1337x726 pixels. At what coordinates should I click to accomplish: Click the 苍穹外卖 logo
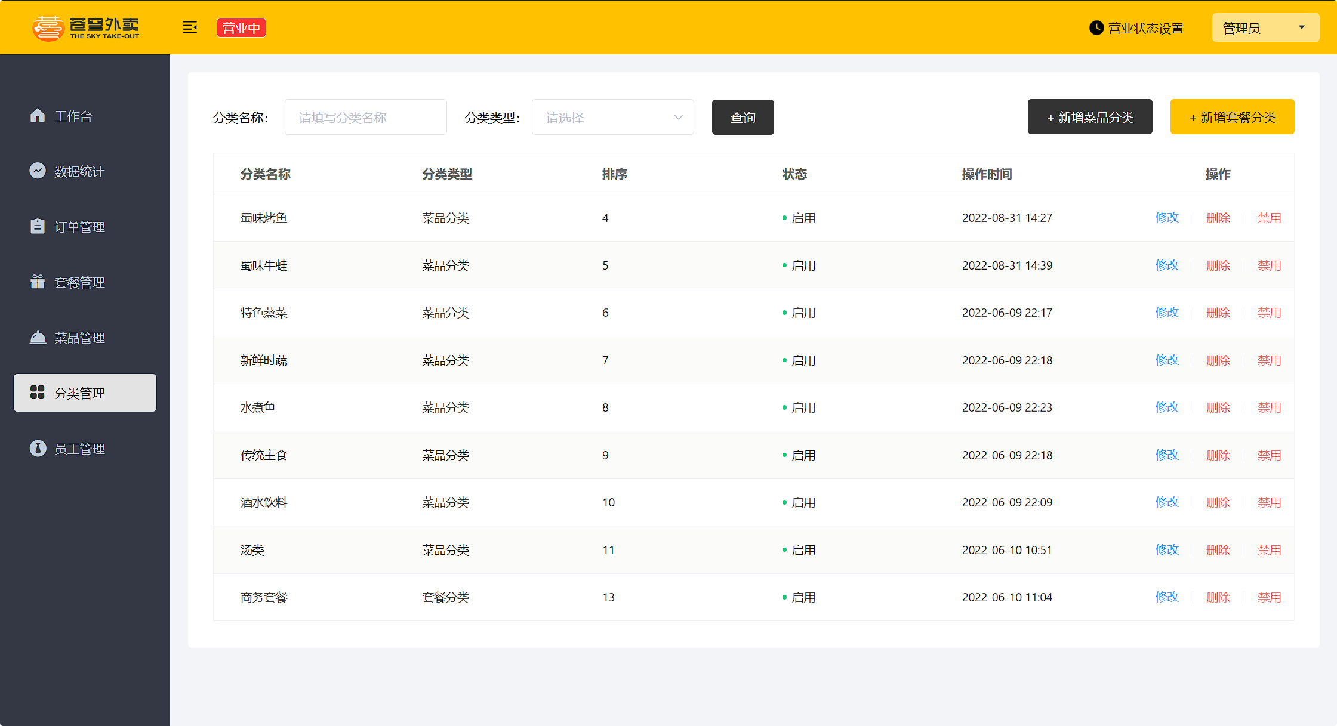(86, 27)
